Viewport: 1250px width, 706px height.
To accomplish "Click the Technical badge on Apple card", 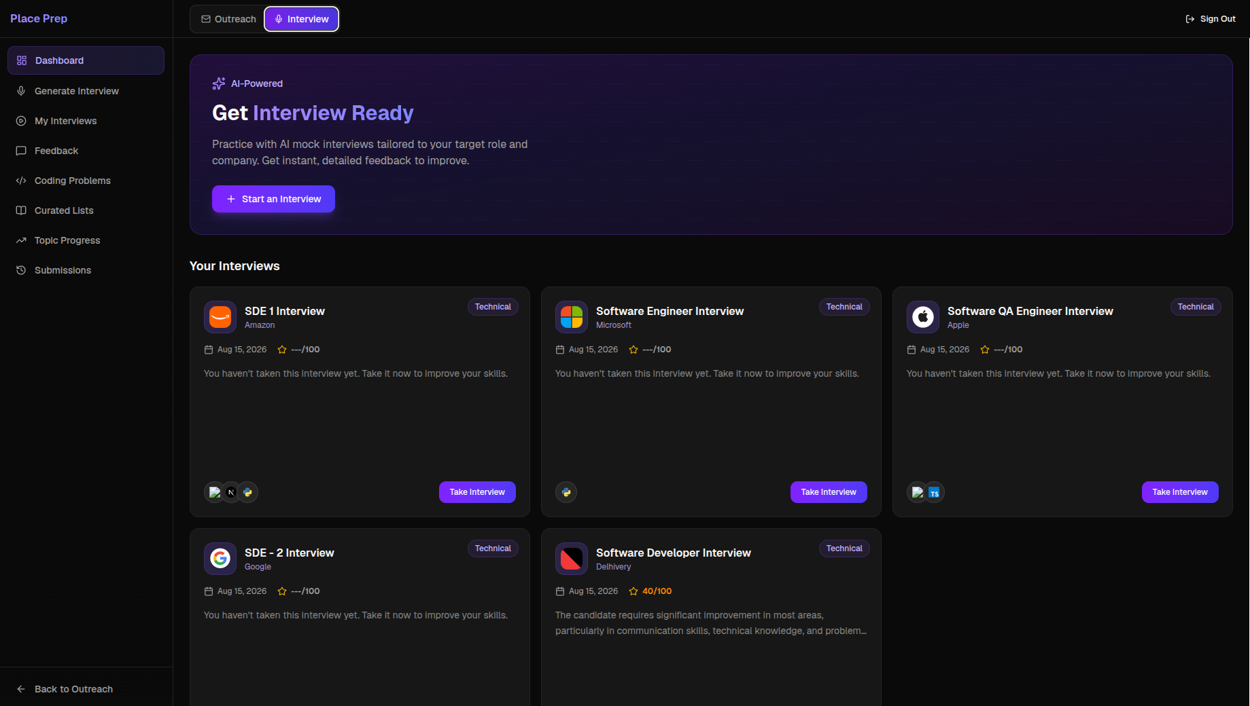I will [1196, 307].
